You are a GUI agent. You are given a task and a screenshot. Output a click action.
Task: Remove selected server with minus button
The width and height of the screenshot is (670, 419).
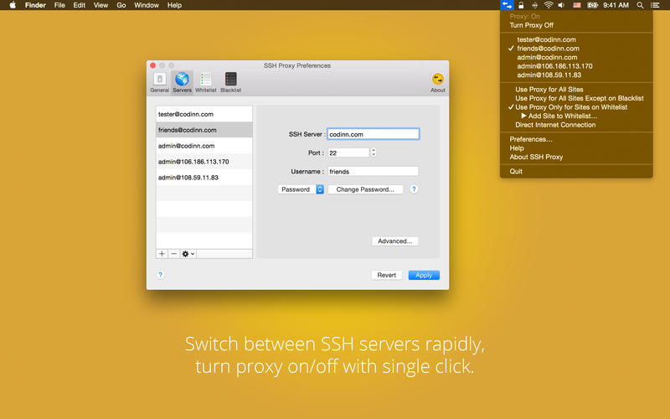click(173, 253)
